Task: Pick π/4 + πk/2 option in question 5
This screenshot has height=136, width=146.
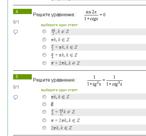Action: (x=44, y=112)
